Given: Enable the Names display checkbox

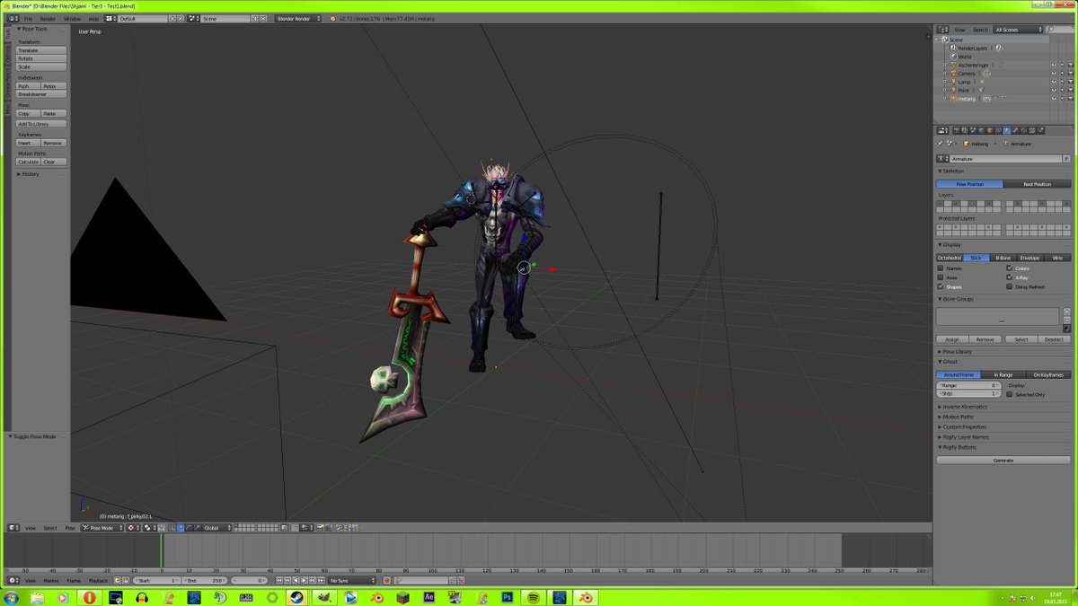Looking at the screenshot, I should pos(941,268).
